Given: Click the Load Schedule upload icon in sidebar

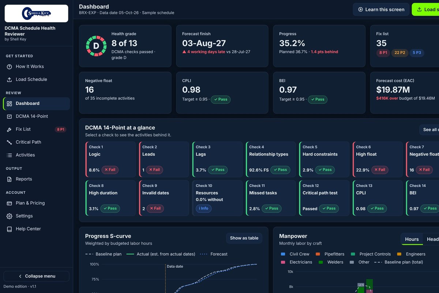Looking at the screenshot, I should pyautogui.click(x=10, y=79).
